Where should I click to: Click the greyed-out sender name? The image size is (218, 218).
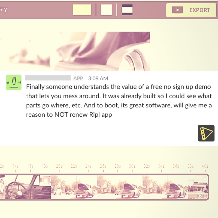coord(48,78)
